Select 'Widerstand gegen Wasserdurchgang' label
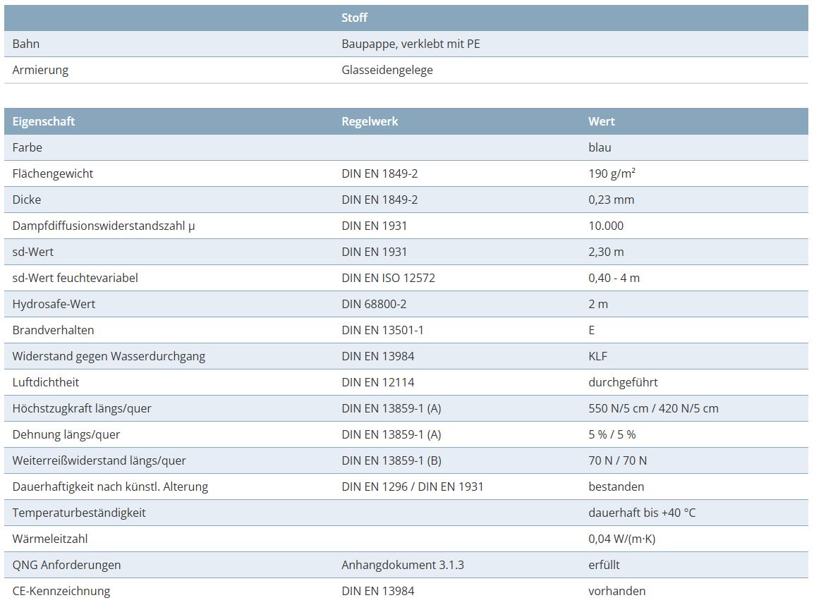 (109, 357)
